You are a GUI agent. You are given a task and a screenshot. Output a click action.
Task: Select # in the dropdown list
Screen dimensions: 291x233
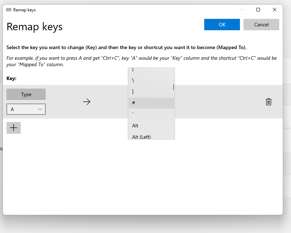tap(151, 103)
